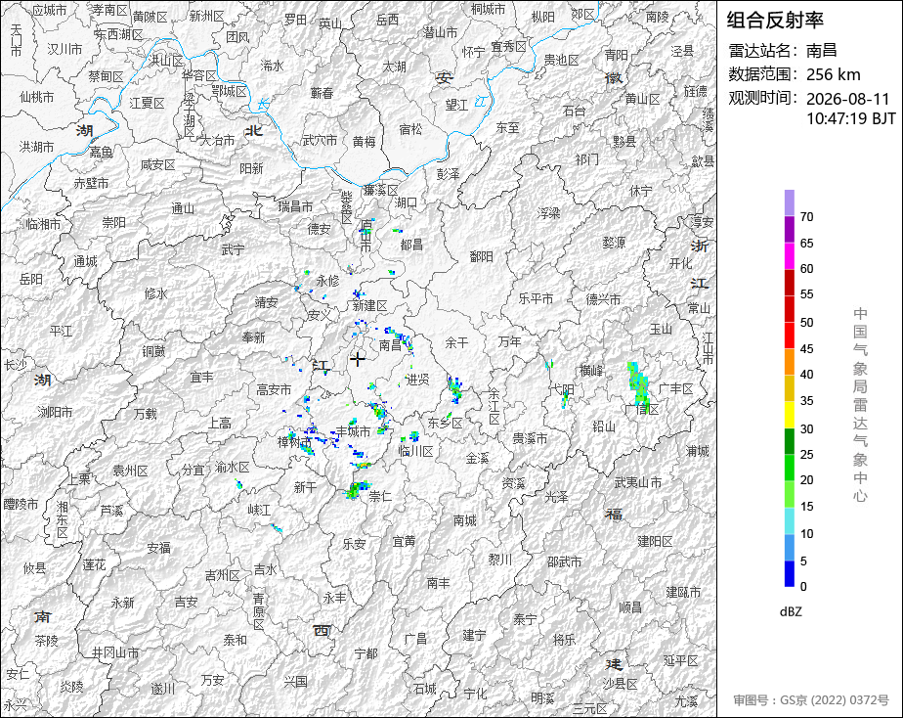The image size is (903, 718).
Task: Click the radar echo near 进贤 east
Action: click(455, 389)
